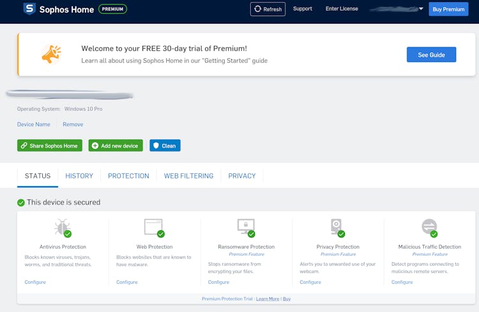
Task: Click the 'This device is secured' text
Action: (63, 203)
